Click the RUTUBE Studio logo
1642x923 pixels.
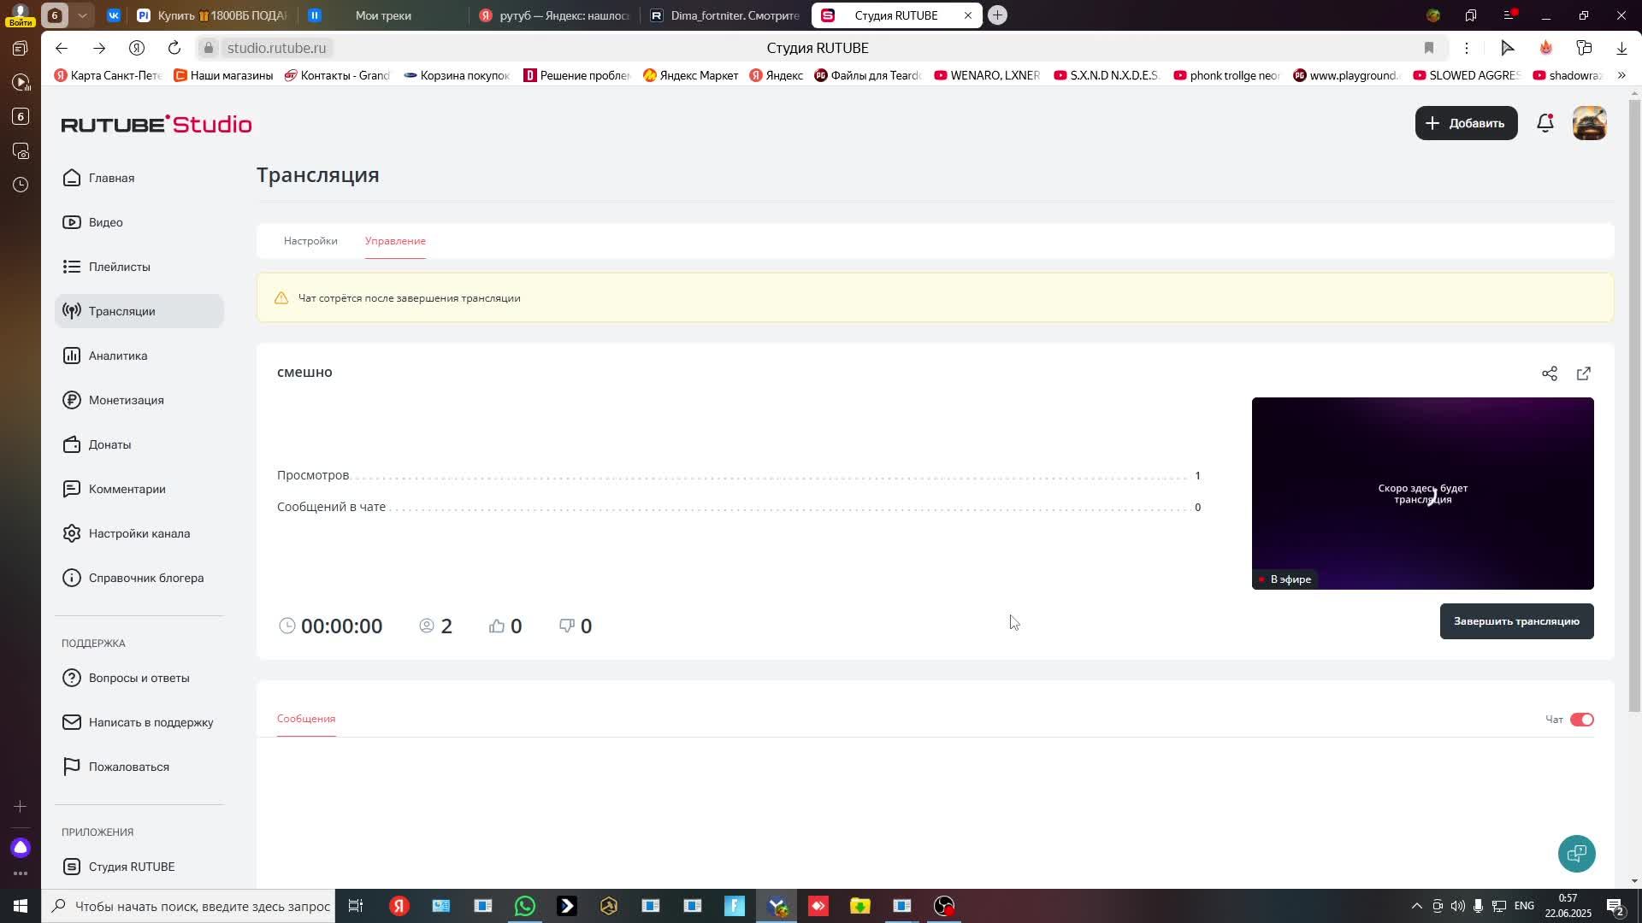click(157, 124)
